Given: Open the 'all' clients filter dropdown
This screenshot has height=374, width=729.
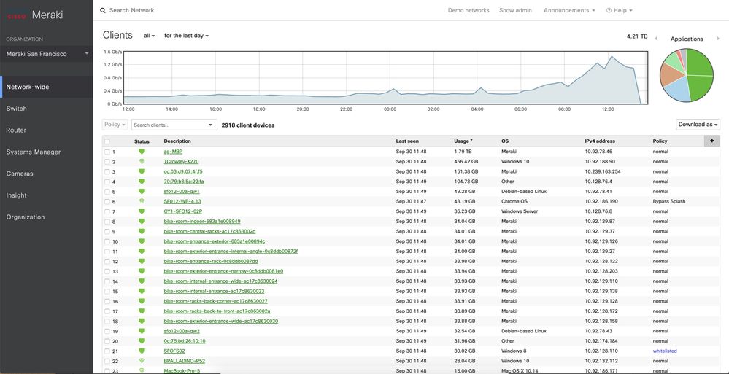Looking at the screenshot, I should [150, 36].
